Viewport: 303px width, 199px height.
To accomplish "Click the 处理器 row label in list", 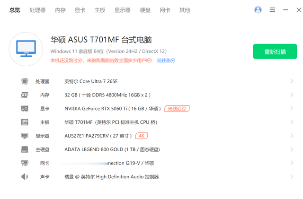I will (42, 81).
